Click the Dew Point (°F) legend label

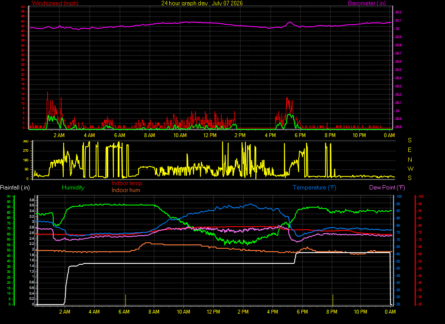pyautogui.click(x=387, y=188)
